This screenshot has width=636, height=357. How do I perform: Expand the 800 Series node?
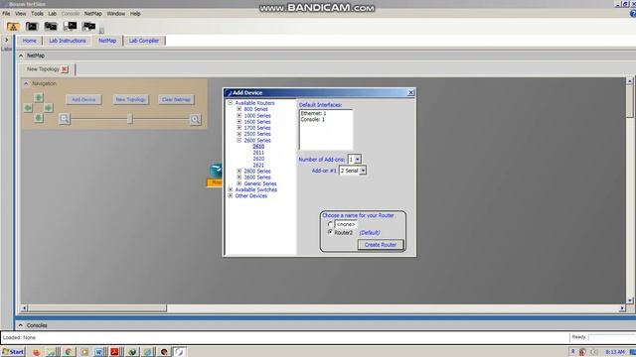[238, 109]
